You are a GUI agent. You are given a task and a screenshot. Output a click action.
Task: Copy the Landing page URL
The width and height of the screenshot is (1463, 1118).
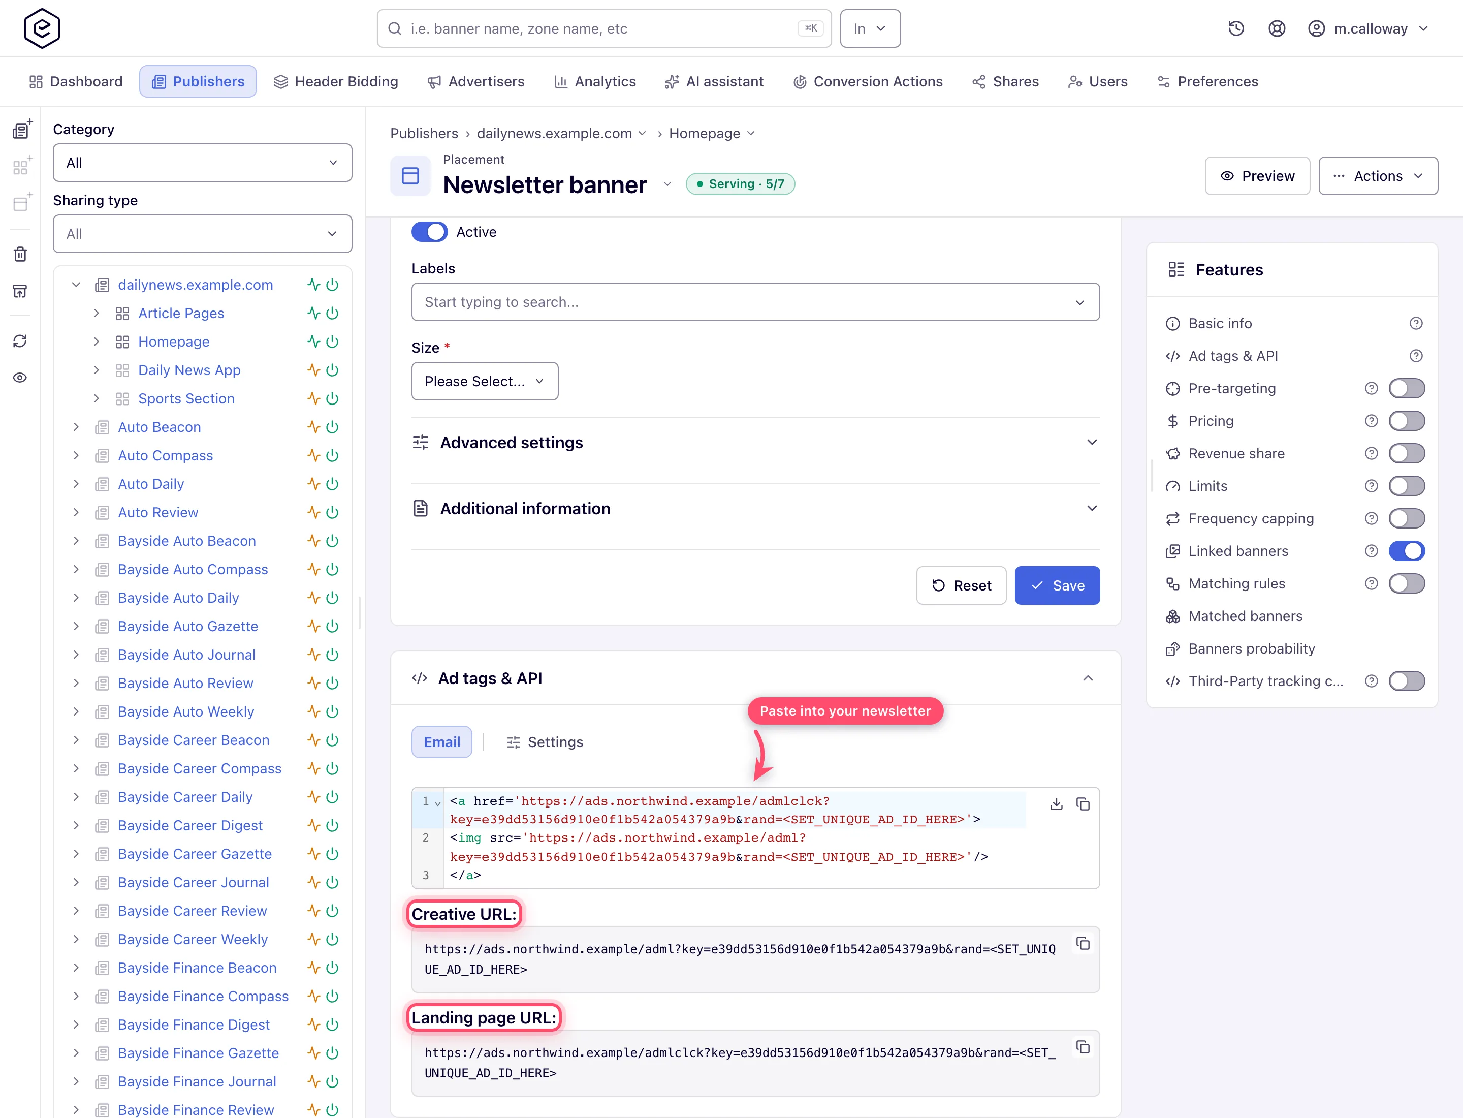(x=1083, y=1047)
